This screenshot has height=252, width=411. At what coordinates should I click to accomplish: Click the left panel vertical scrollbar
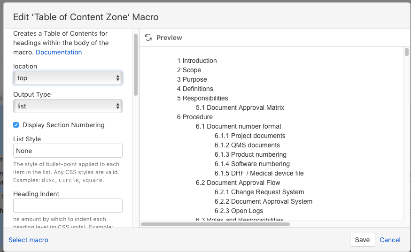(136, 65)
